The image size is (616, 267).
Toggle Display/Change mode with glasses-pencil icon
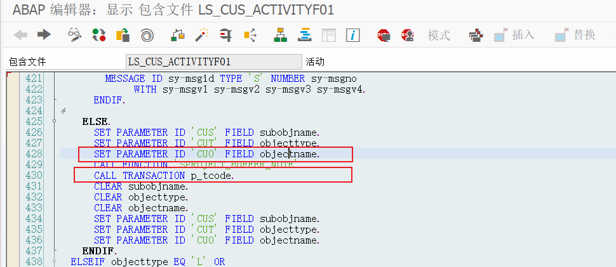click(75, 36)
